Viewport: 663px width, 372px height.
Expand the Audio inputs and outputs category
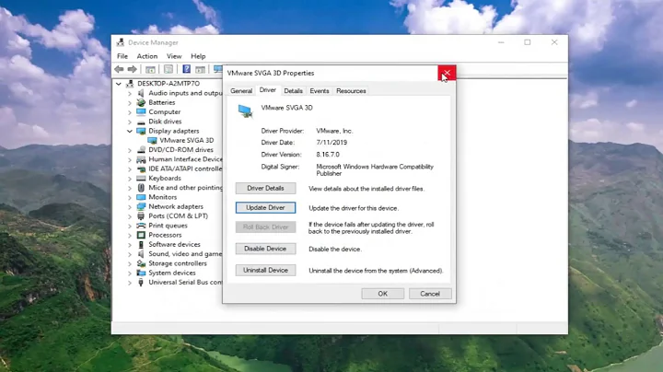130,93
